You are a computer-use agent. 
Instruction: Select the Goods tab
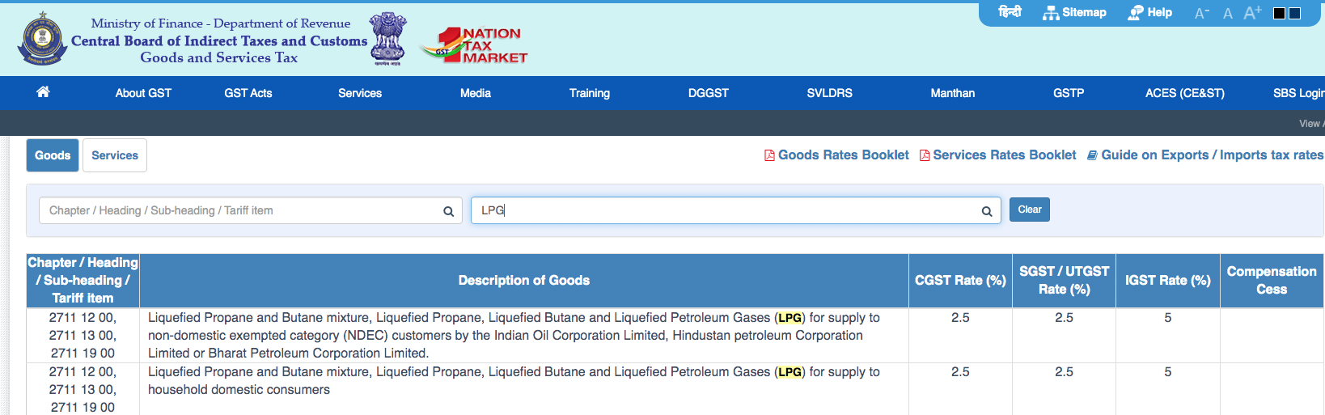click(x=53, y=155)
